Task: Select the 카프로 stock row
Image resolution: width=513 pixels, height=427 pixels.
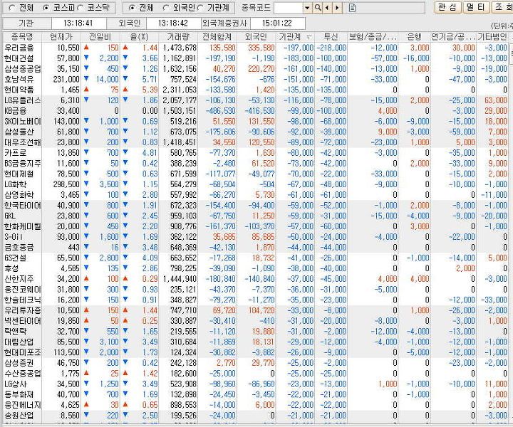Action: coord(255,153)
